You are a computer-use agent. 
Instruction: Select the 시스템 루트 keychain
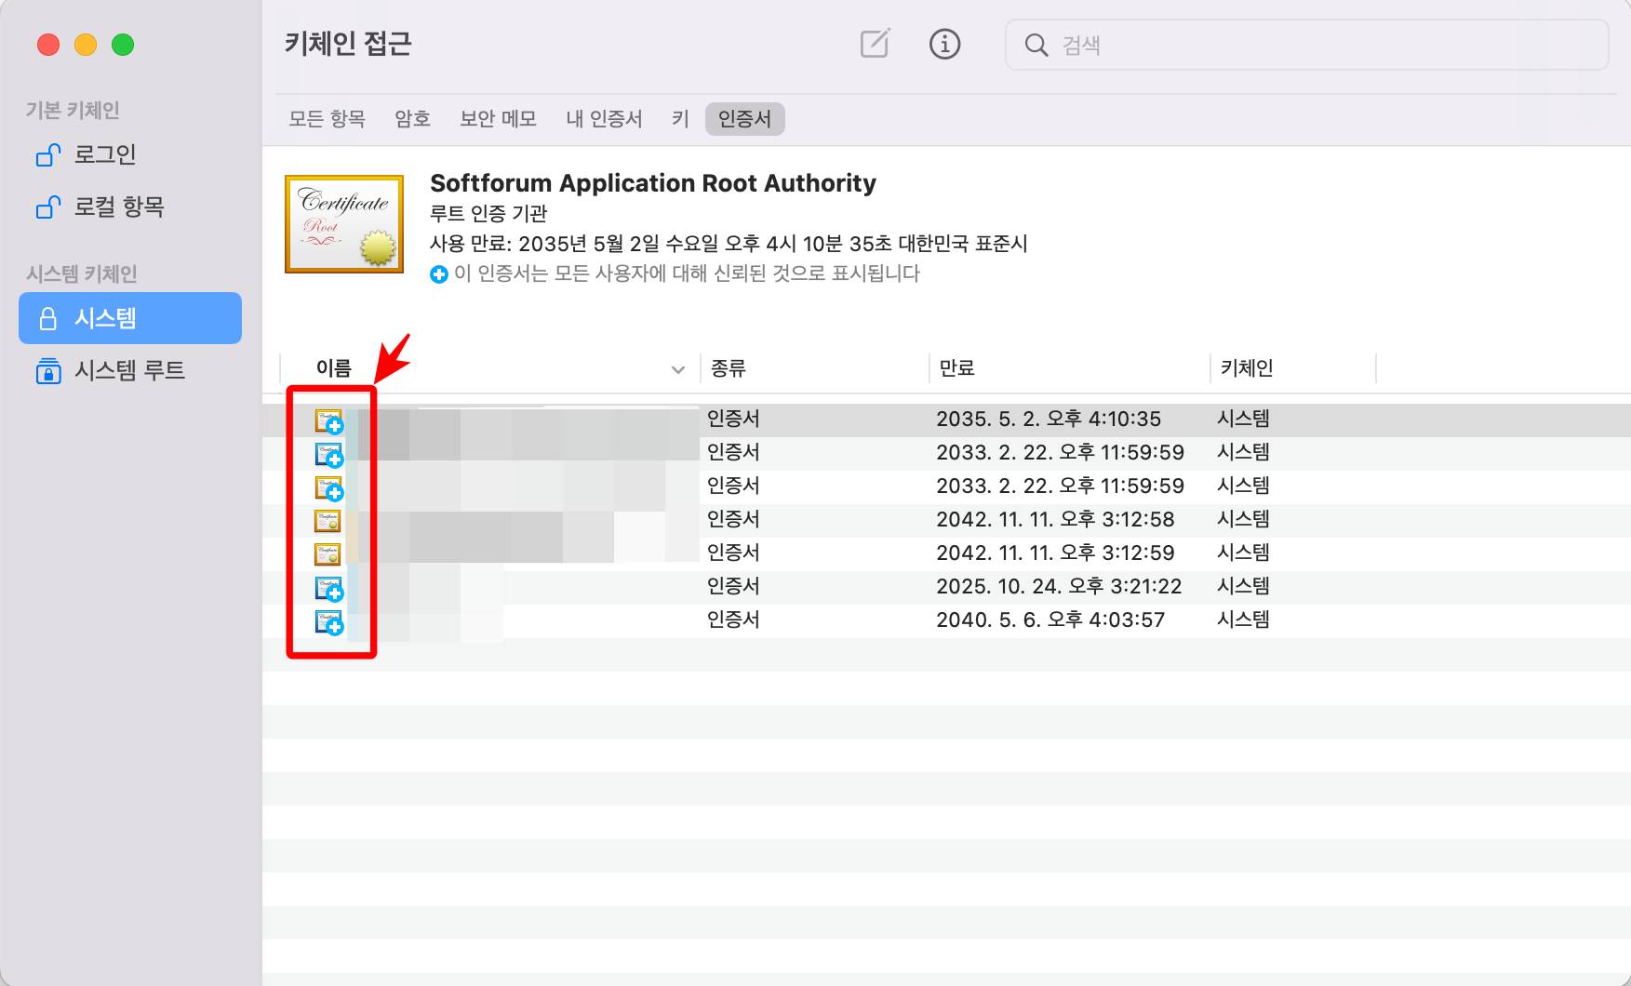click(130, 370)
